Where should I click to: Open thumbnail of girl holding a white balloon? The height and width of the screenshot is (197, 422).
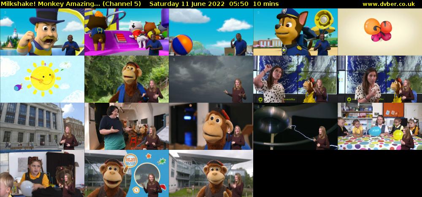click(x=42, y=173)
